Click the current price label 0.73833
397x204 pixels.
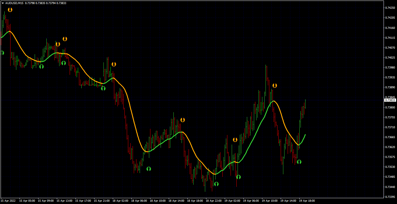pos(390,100)
